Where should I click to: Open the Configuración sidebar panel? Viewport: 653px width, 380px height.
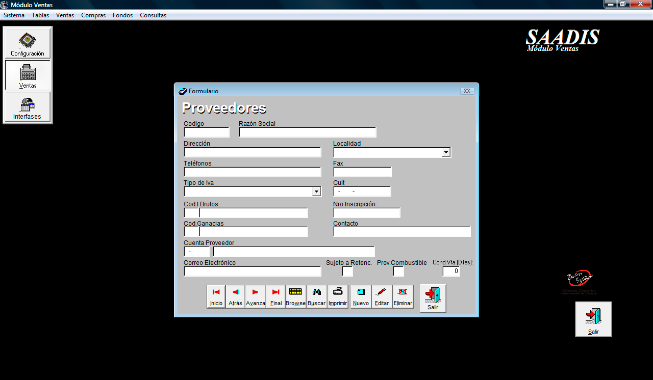click(28, 43)
